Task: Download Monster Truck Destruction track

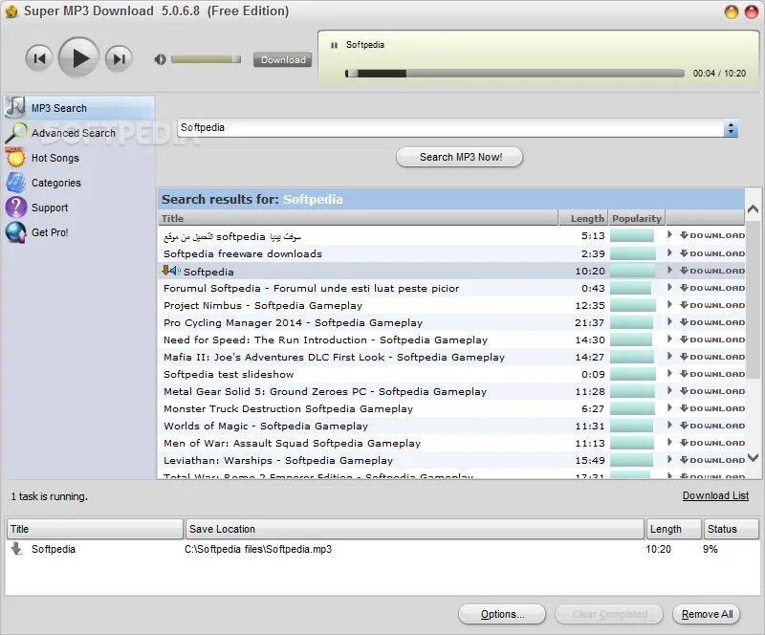Action: (712, 408)
